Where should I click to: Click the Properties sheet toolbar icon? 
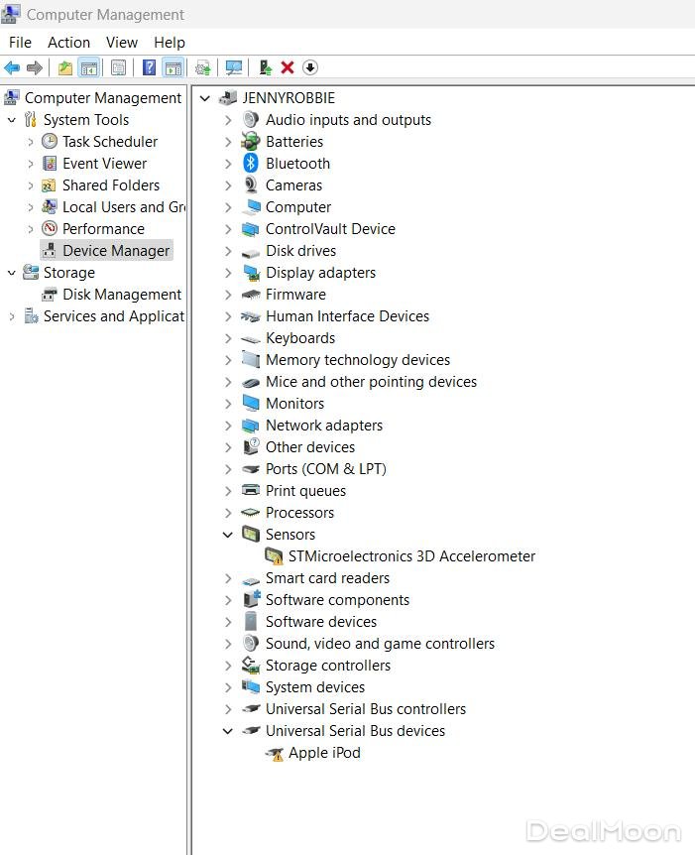click(118, 67)
